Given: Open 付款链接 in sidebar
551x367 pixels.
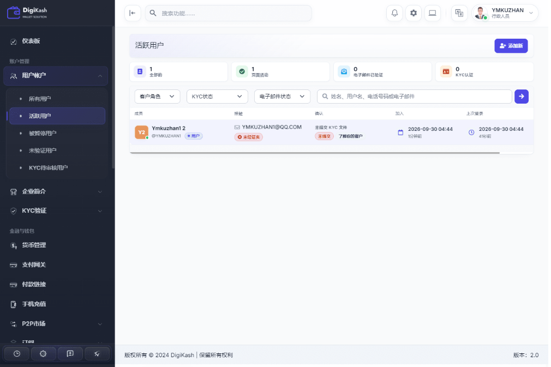Looking at the screenshot, I should pos(34,285).
